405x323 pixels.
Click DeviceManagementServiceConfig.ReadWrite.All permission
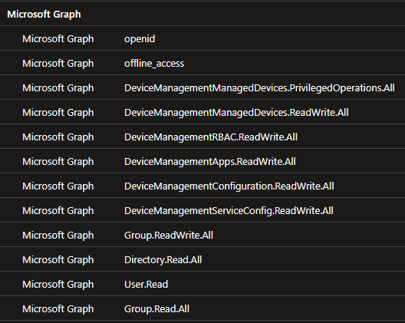tap(229, 210)
